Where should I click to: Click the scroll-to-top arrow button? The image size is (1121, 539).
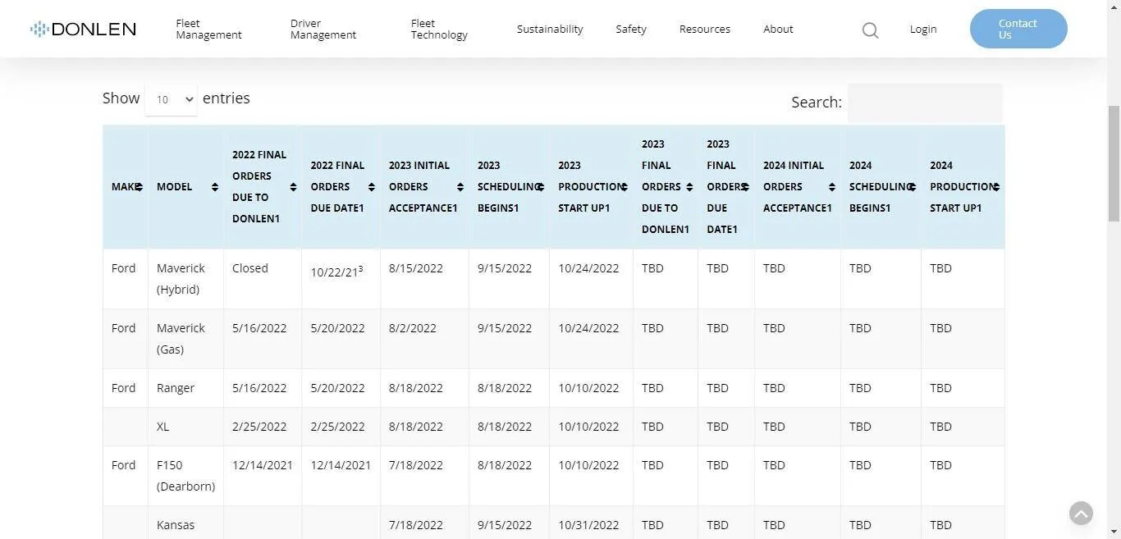[x=1081, y=514]
